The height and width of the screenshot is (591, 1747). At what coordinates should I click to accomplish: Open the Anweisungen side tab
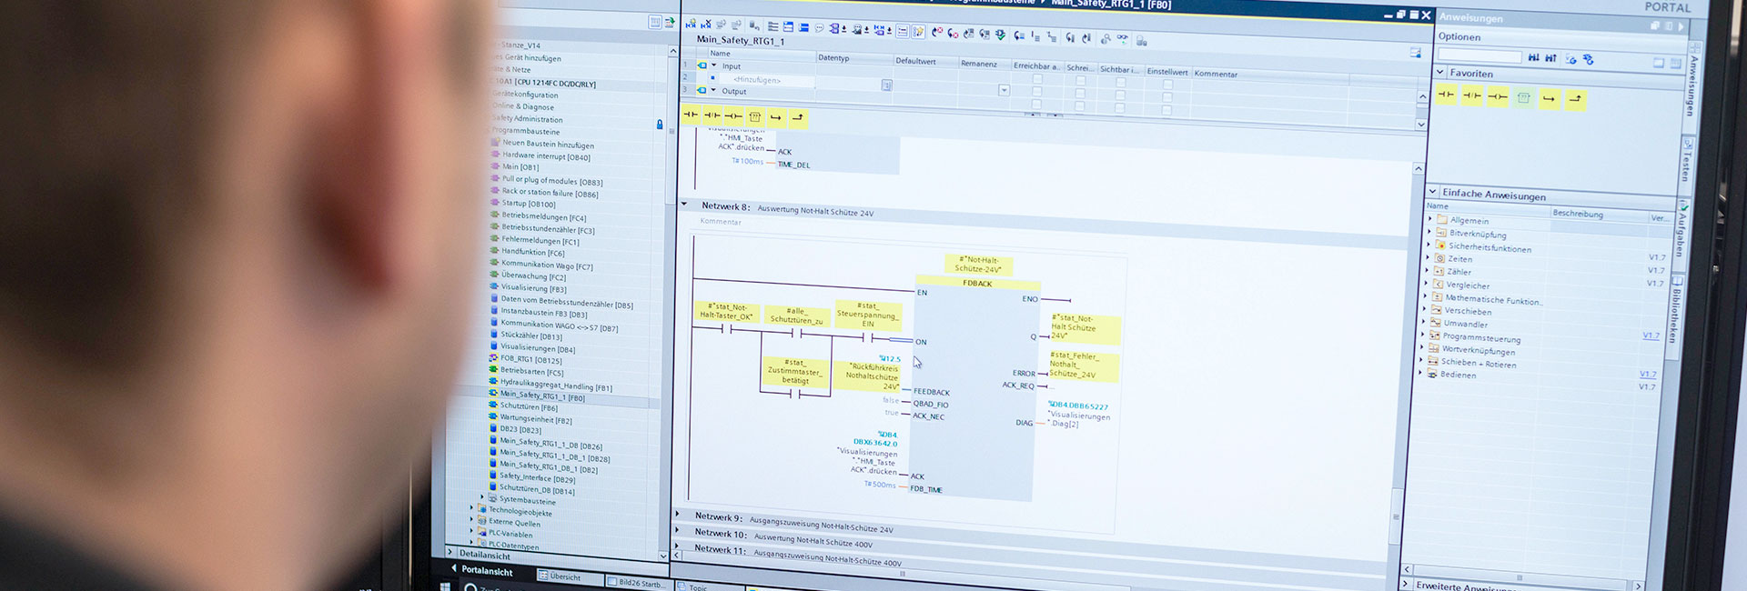1693,85
